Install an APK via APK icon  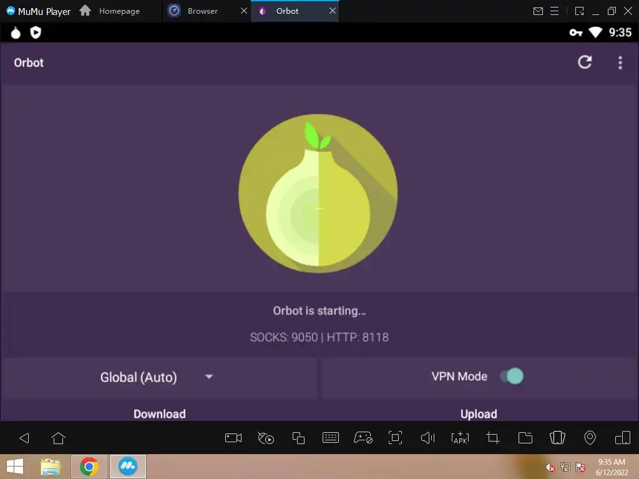(460, 438)
